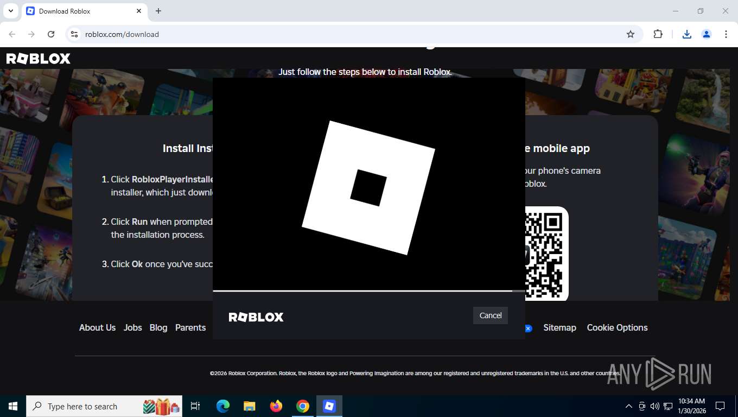Switch to Chrome on taskbar
Image resolution: width=738 pixels, height=417 pixels.
pos(303,406)
